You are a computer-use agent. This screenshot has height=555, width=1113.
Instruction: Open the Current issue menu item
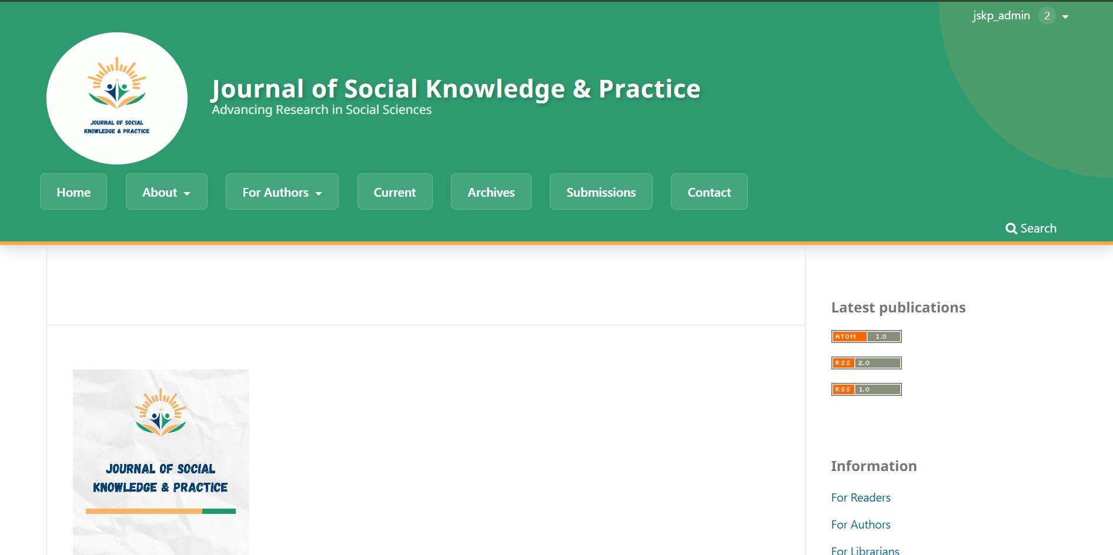pyautogui.click(x=395, y=192)
